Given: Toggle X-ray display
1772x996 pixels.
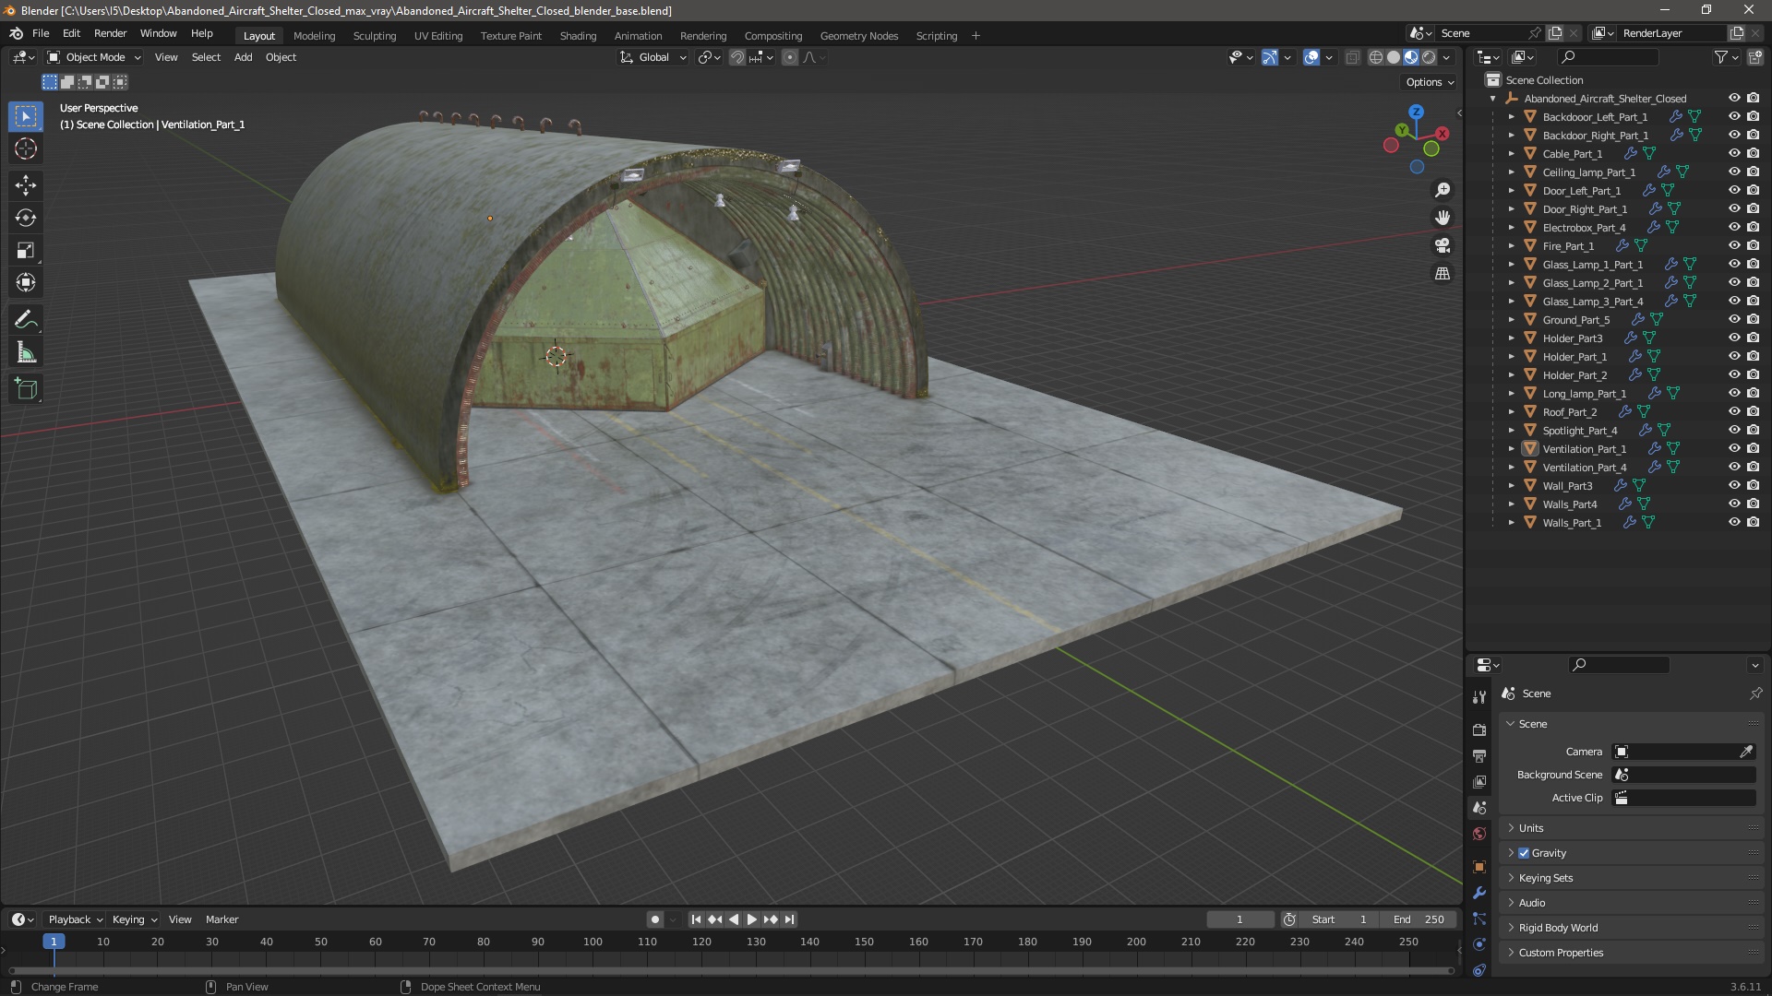Looking at the screenshot, I should pos(1352,57).
